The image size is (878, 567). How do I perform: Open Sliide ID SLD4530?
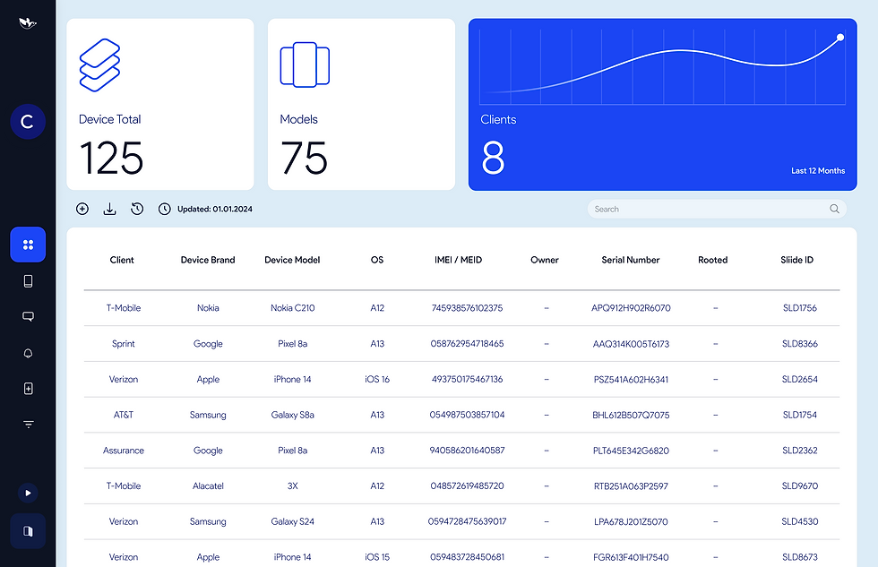pyautogui.click(x=799, y=521)
